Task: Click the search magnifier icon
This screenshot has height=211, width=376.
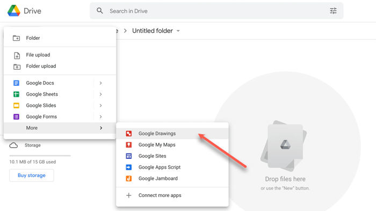Action: (x=100, y=11)
